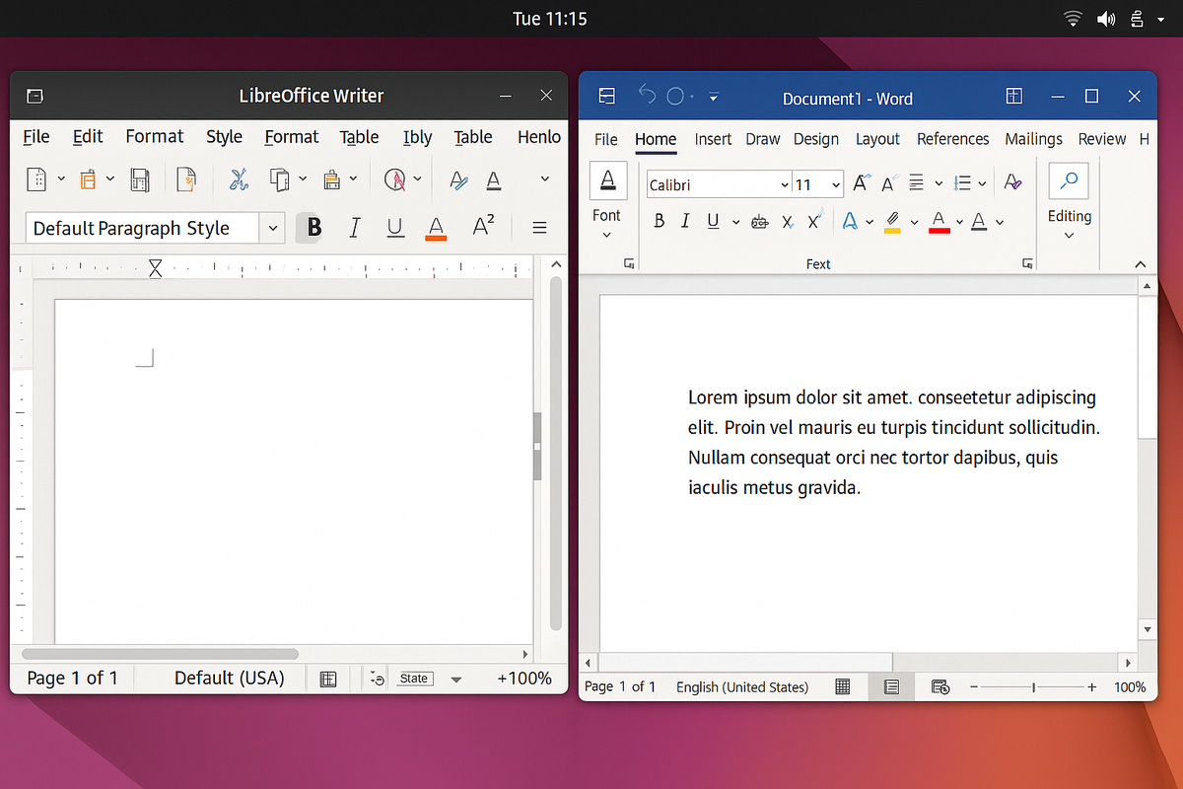Viewport: 1183px width, 789px height.
Task: Open the font color dropdown arrow in Word
Action: coord(958,223)
